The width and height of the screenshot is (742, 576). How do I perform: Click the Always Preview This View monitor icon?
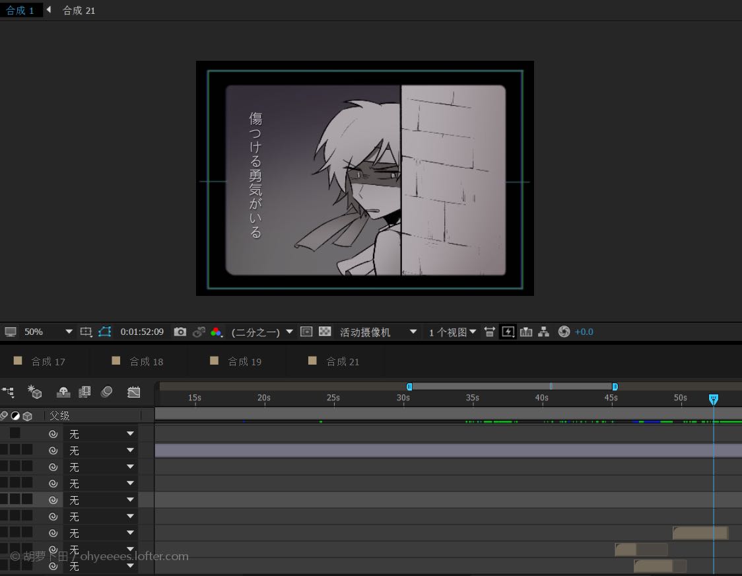[x=11, y=332]
